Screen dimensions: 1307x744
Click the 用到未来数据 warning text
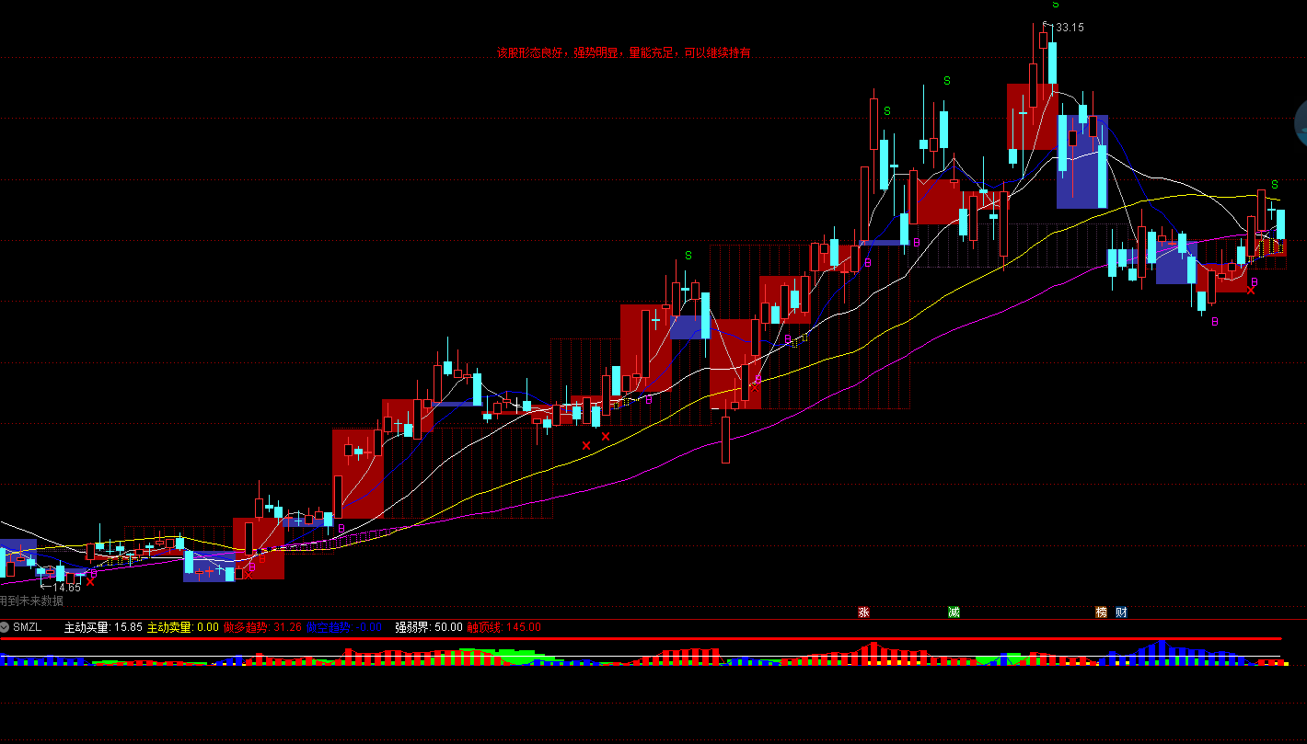pos(31,601)
